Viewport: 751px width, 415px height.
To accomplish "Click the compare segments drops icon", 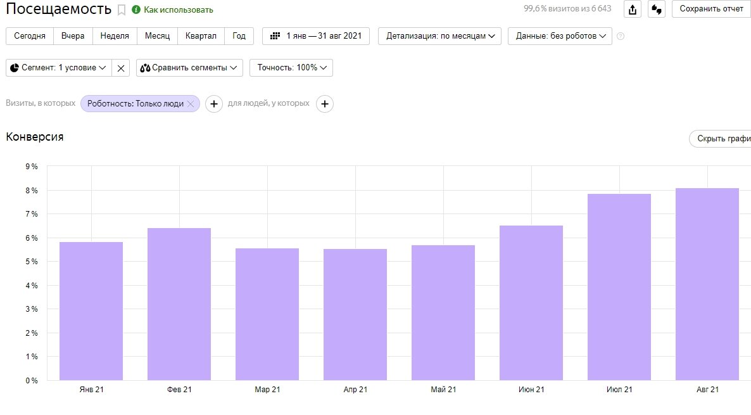I will click(x=144, y=68).
